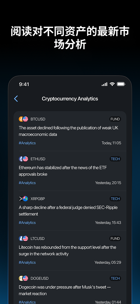Tap the Wi-Fi icon in status bar
The image size is (140, 304).
pyautogui.click(x=112, y=84)
